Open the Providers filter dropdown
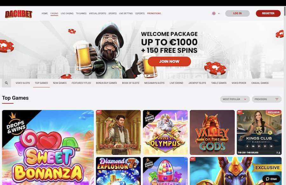 (x=267, y=99)
